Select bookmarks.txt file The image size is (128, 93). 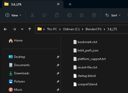click(x=85, y=42)
